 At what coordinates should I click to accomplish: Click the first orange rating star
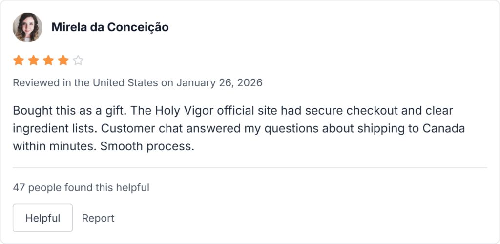(19, 61)
